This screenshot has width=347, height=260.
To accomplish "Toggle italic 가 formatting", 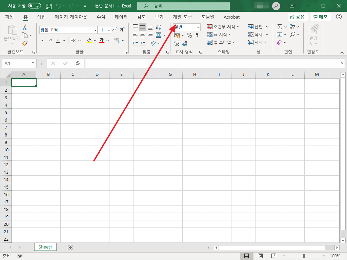I will click(x=50, y=40).
